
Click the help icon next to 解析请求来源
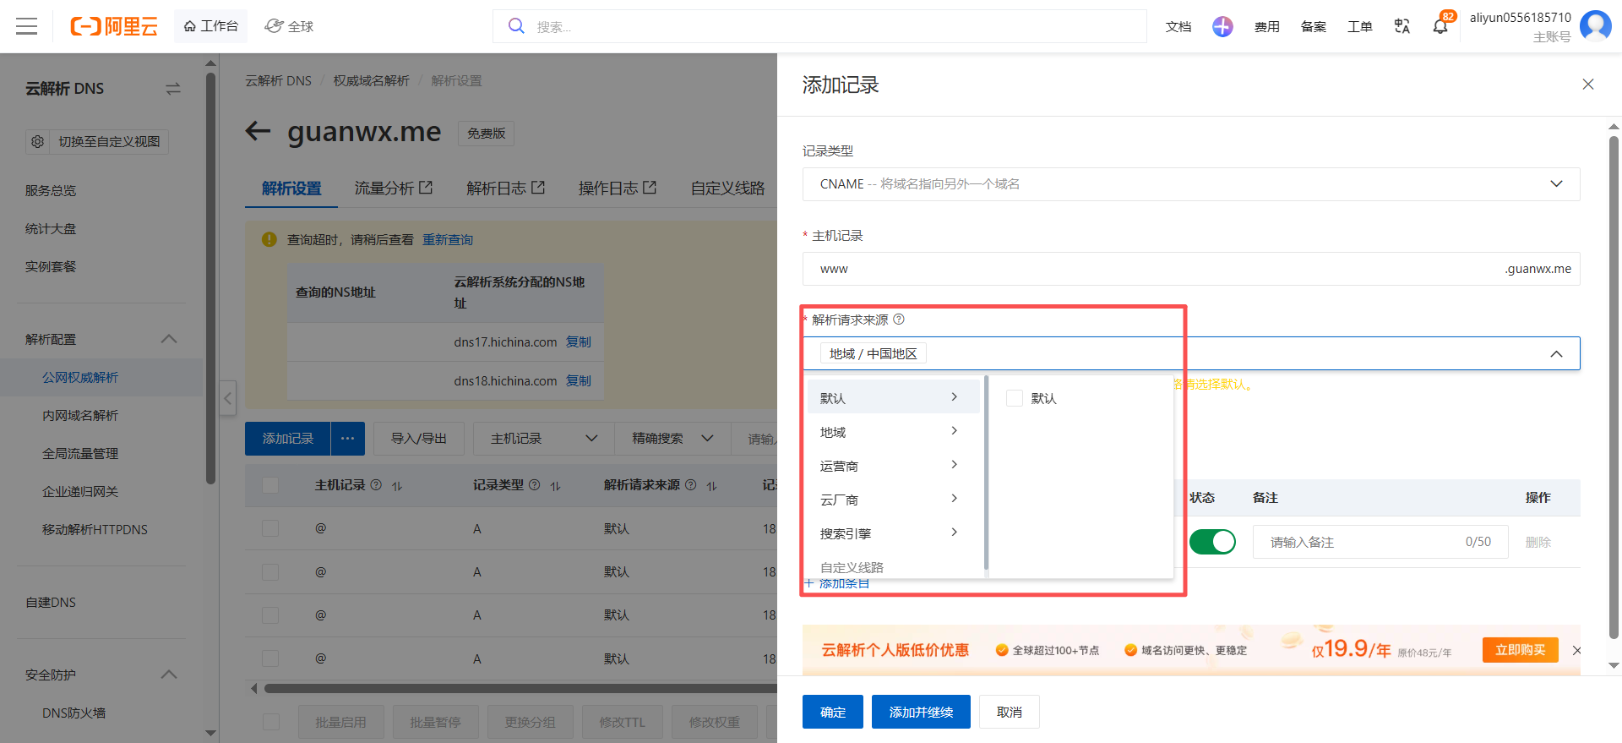(899, 320)
